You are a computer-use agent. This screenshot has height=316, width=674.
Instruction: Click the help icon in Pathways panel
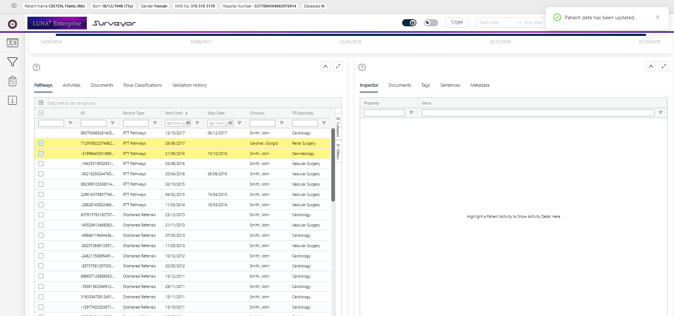coord(36,67)
